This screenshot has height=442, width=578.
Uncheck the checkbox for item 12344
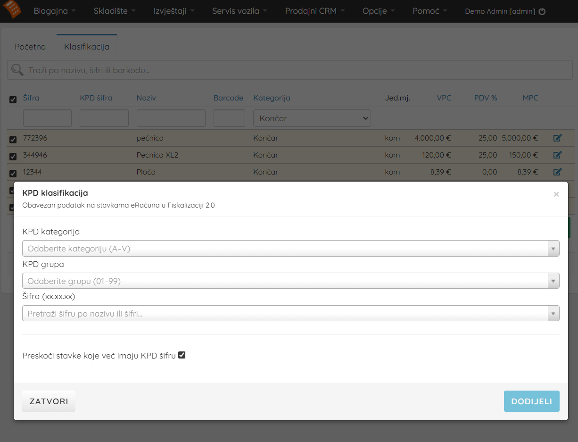pyautogui.click(x=13, y=173)
